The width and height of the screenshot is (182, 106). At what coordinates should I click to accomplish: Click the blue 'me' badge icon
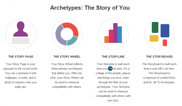pyautogui.click(x=110, y=69)
